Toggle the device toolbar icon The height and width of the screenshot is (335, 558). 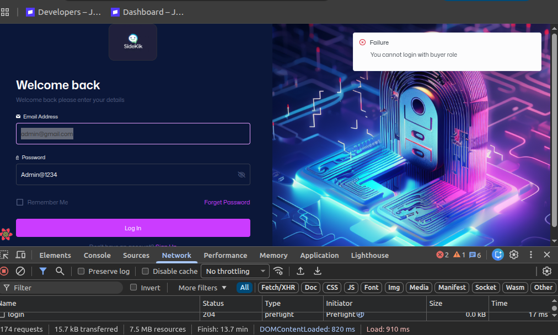point(21,255)
